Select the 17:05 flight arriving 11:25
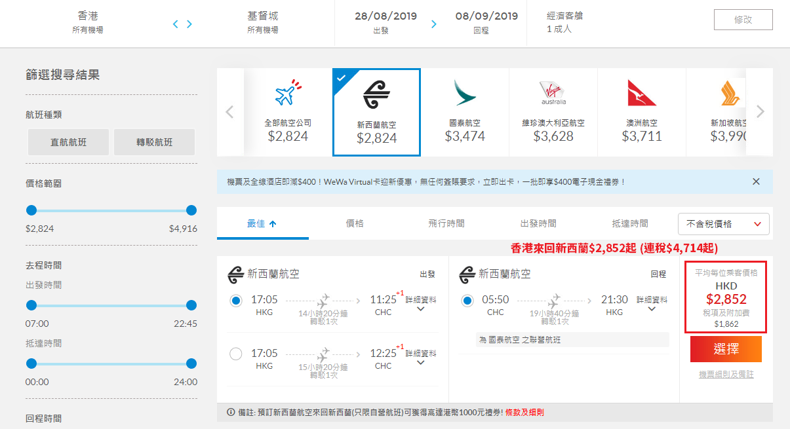790x429 pixels. (236, 301)
